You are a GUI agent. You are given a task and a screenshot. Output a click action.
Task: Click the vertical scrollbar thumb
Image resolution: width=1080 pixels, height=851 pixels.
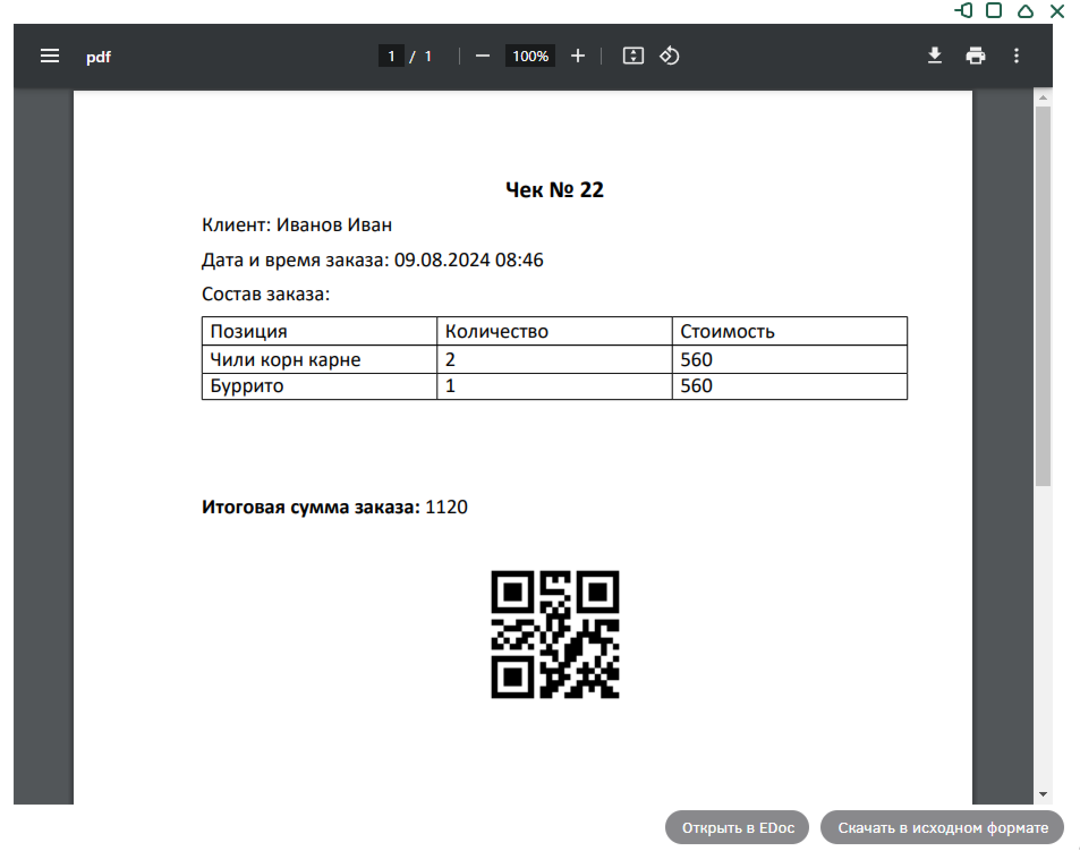(1043, 295)
